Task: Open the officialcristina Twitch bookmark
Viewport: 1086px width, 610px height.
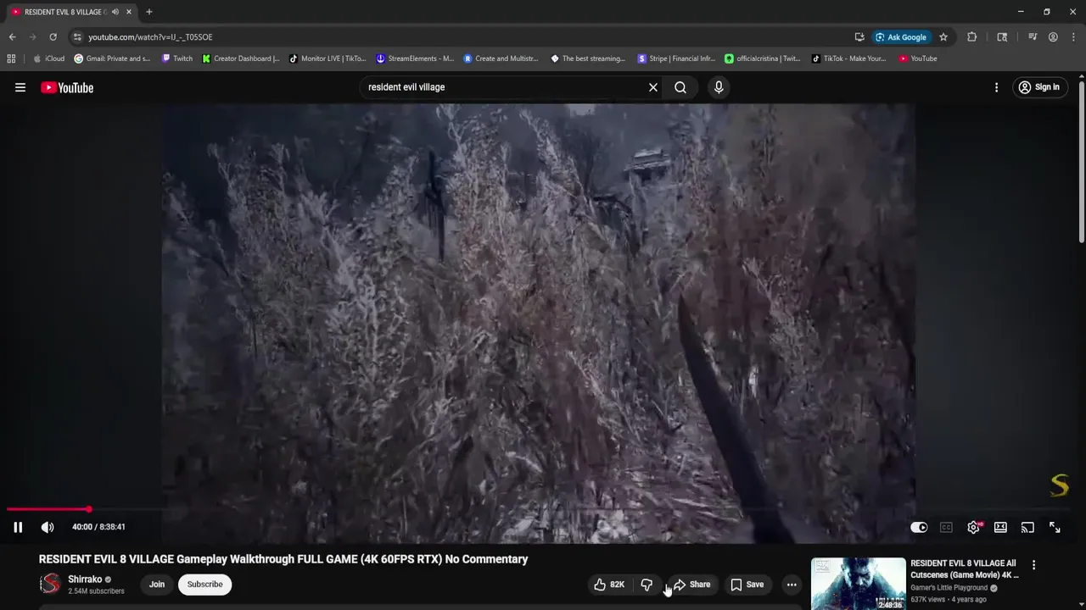Action: 763,58
